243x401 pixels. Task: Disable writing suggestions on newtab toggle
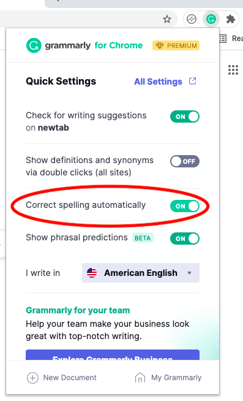185,116
